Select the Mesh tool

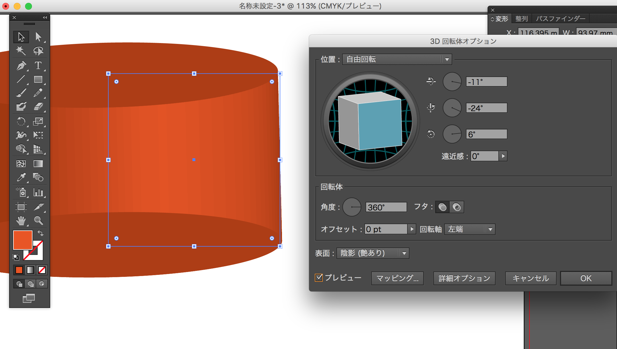[21, 164]
